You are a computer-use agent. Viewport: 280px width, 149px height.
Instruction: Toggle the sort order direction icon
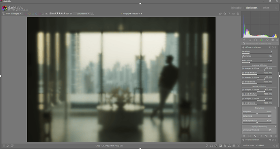tap(93, 14)
